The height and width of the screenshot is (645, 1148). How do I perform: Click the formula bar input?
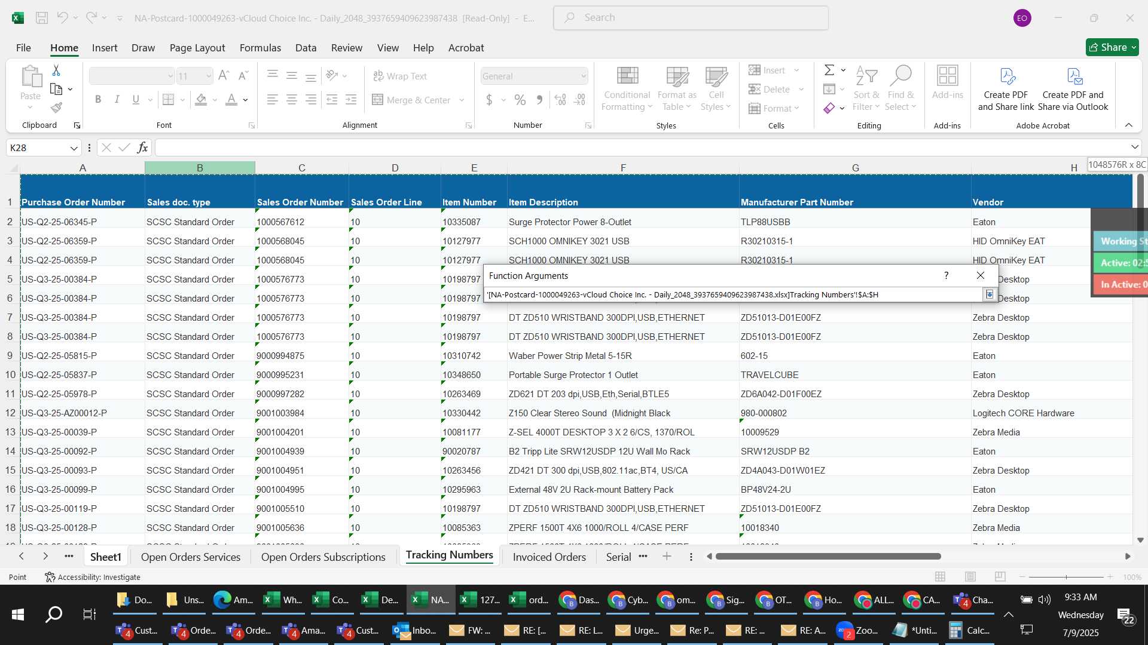tap(642, 148)
